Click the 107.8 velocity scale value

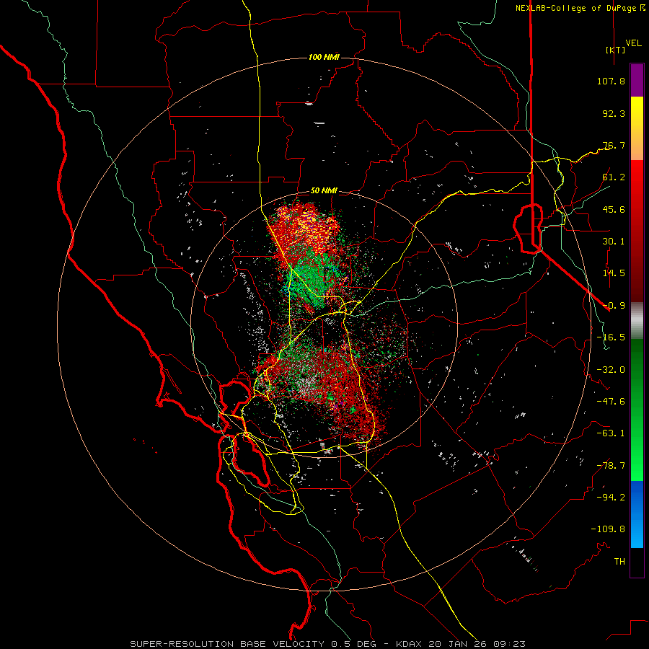611,81
